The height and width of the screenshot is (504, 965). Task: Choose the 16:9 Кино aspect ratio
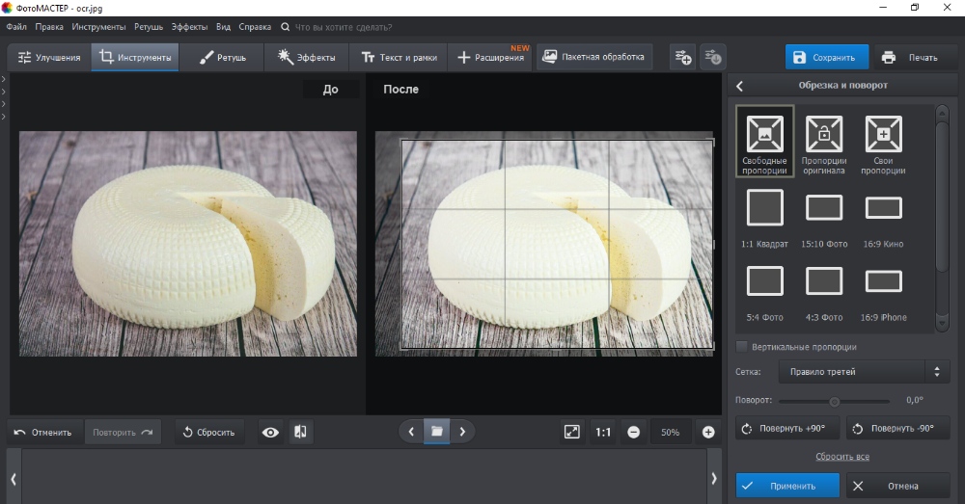pos(883,207)
